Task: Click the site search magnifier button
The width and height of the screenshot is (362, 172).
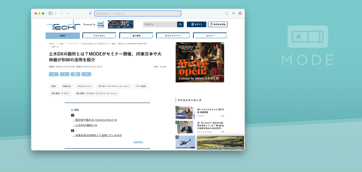Action: (x=180, y=24)
